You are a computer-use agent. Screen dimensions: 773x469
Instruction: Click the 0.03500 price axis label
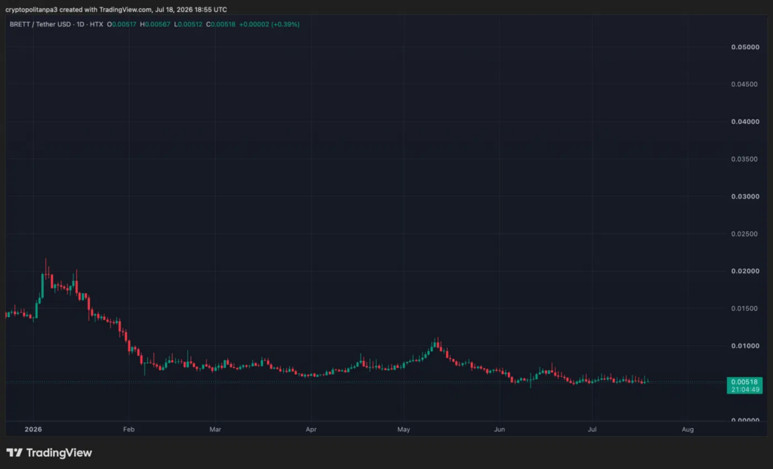point(745,159)
